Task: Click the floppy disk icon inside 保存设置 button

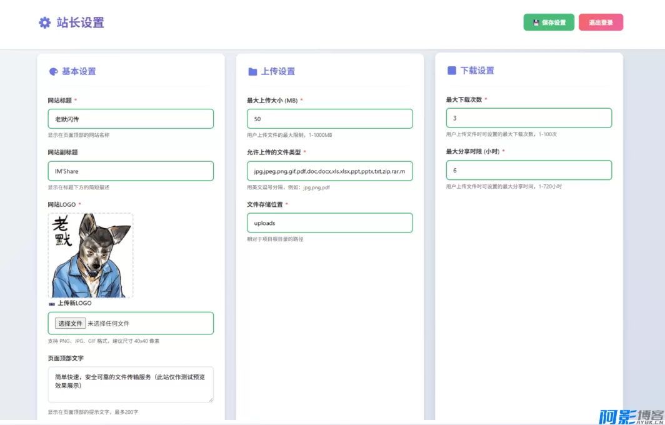Action: (535, 22)
